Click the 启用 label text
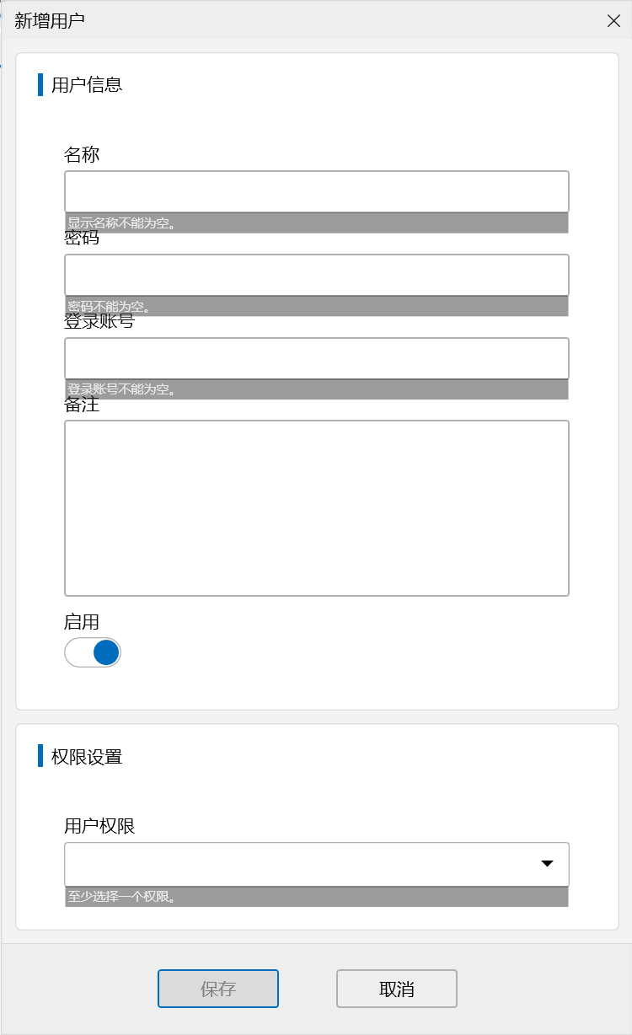This screenshot has height=1035, width=632. point(82,622)
